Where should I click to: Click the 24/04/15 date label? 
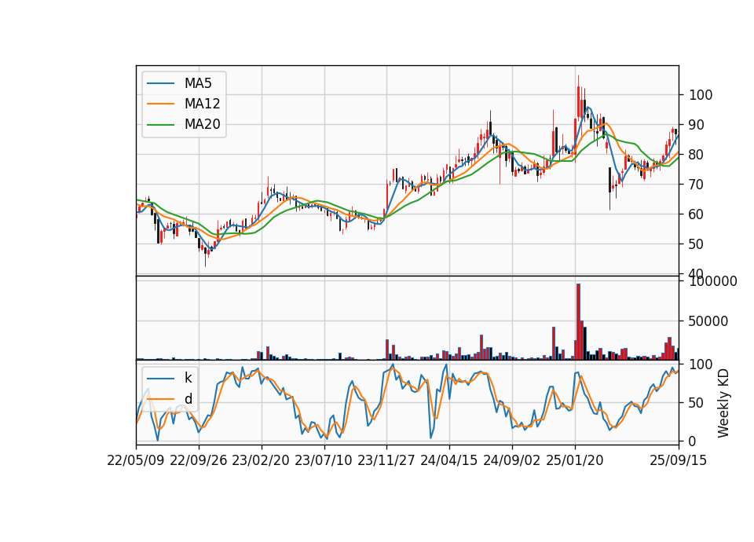click(449, 461)
